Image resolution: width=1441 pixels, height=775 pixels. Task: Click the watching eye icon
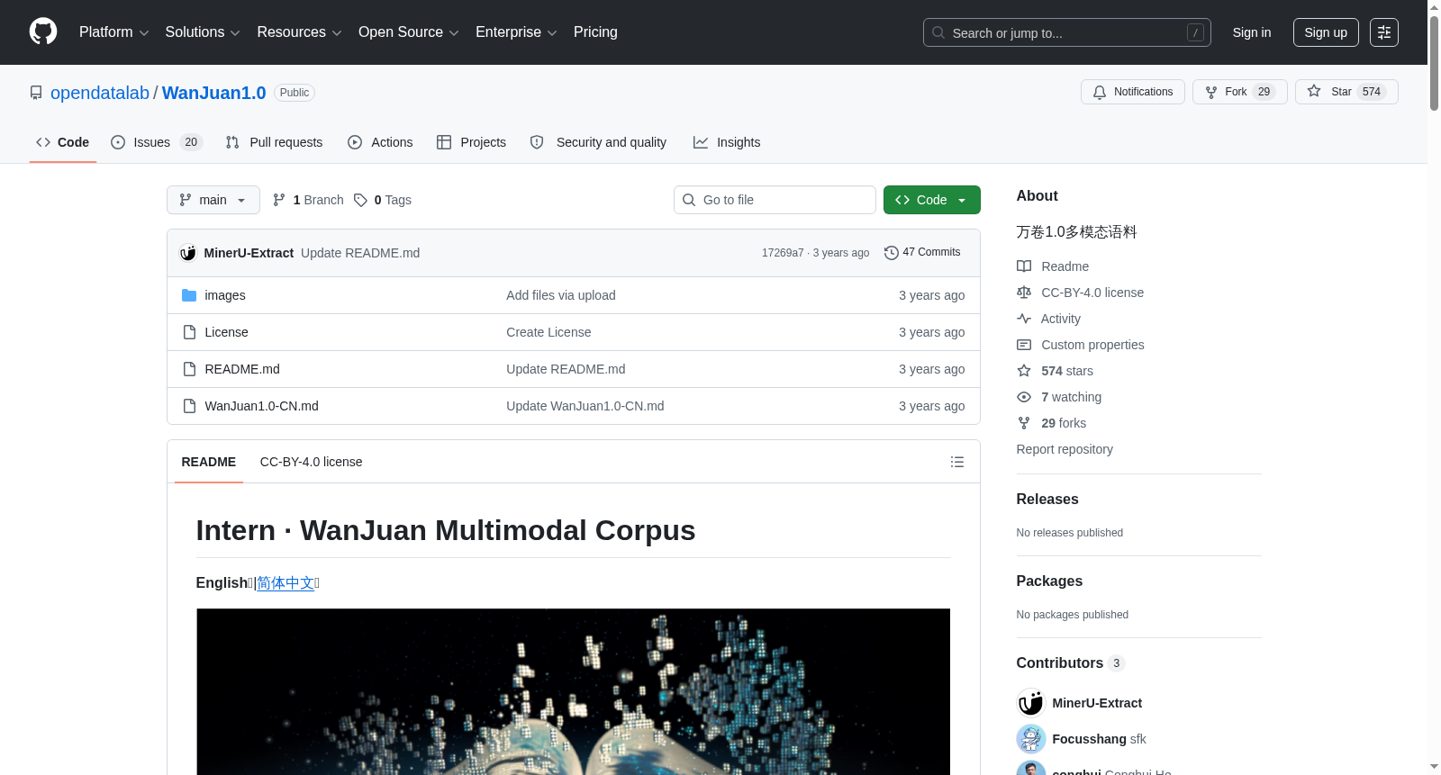click(1024, 397)
